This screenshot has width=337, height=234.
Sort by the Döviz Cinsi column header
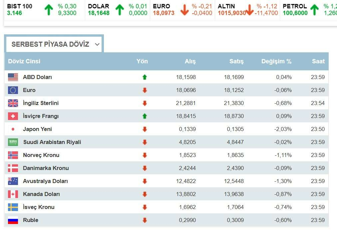point(24,61)
